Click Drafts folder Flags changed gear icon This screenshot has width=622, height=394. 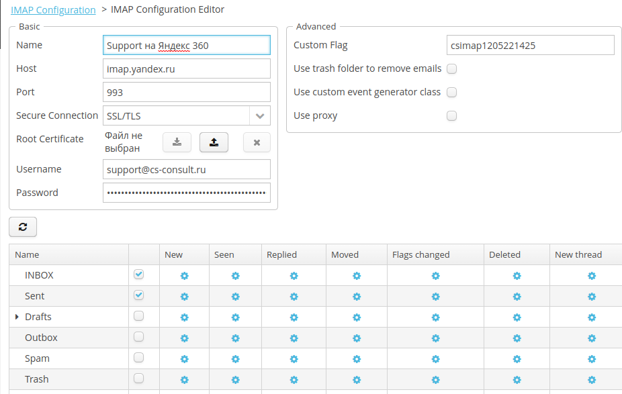point(435,317)
